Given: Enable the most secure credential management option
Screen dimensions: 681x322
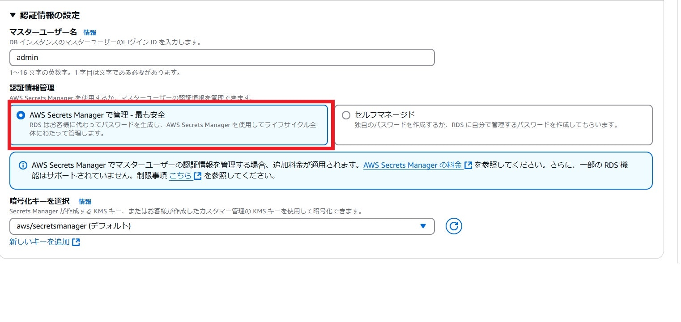Looking at the screenshot, I should [x=20, y=115].
